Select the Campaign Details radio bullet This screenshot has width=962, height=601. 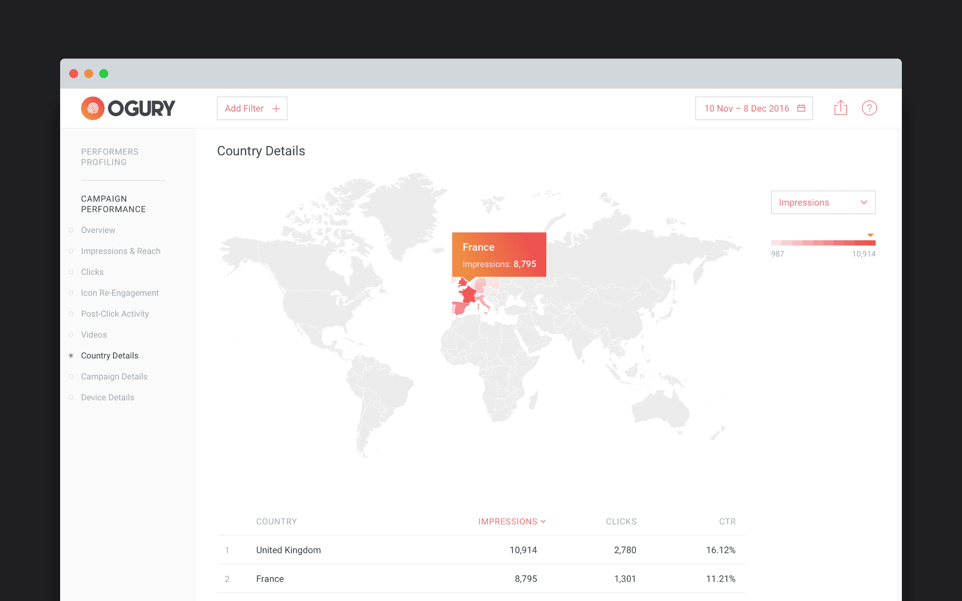click(x=71, y=376)
